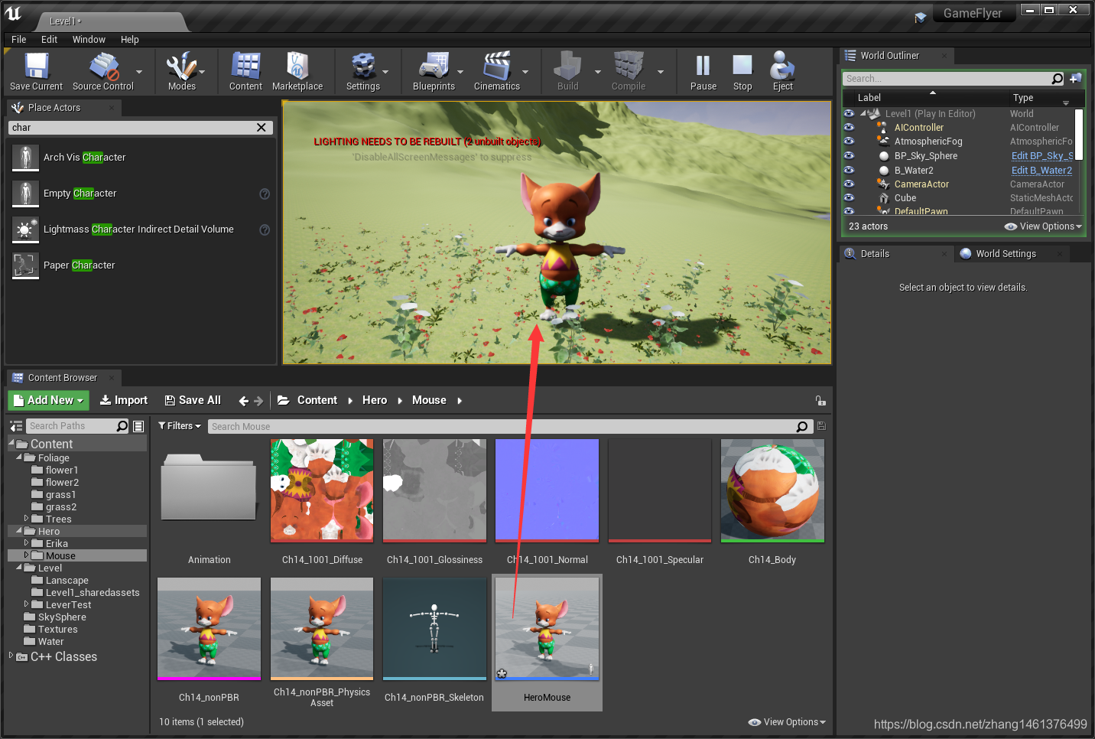Image resolution: width=1095 pixels, height=739 pixels.
Task: Click the Hero breadcrumb path
Action: point(375,400)
